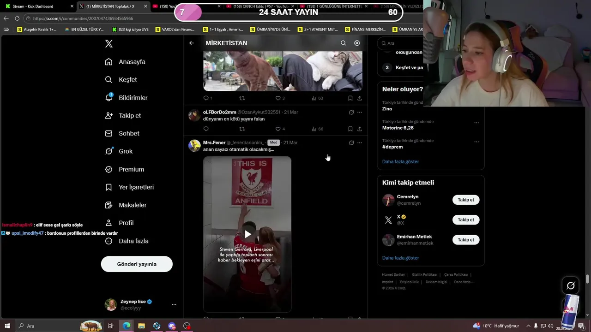Open EN GÜZEL TÜRK Y... bookmark
591x332 pixels.
(84, 30)
